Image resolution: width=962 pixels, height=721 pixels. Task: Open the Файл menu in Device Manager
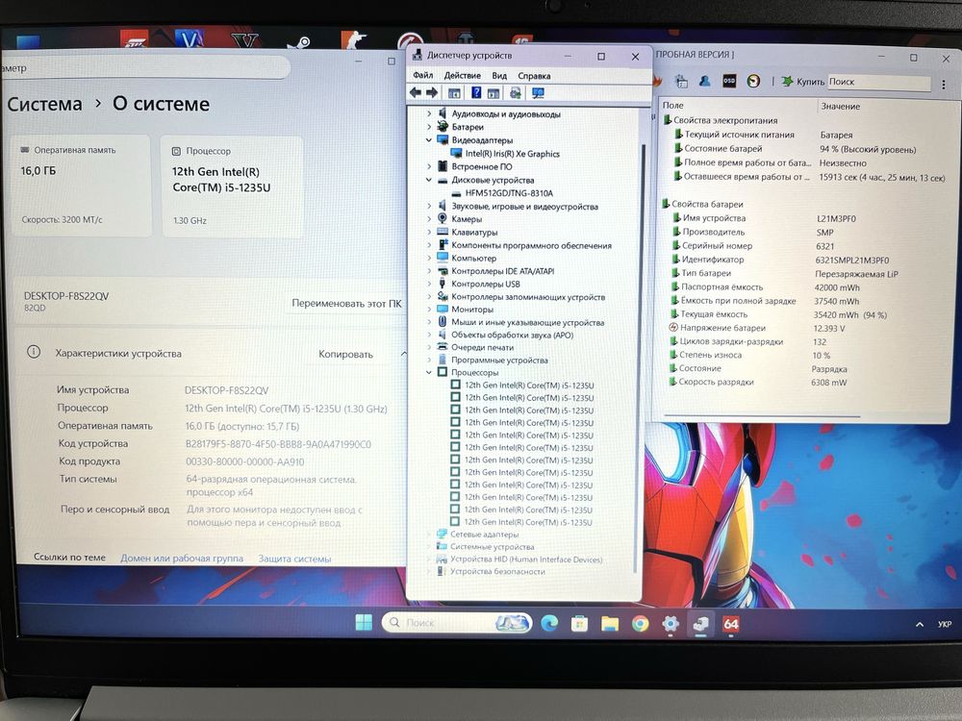point(422,75)
